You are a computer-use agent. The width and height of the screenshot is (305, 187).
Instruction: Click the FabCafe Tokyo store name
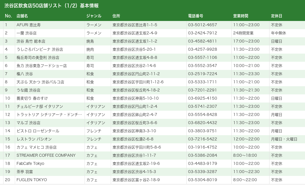(x=30, y=164)
